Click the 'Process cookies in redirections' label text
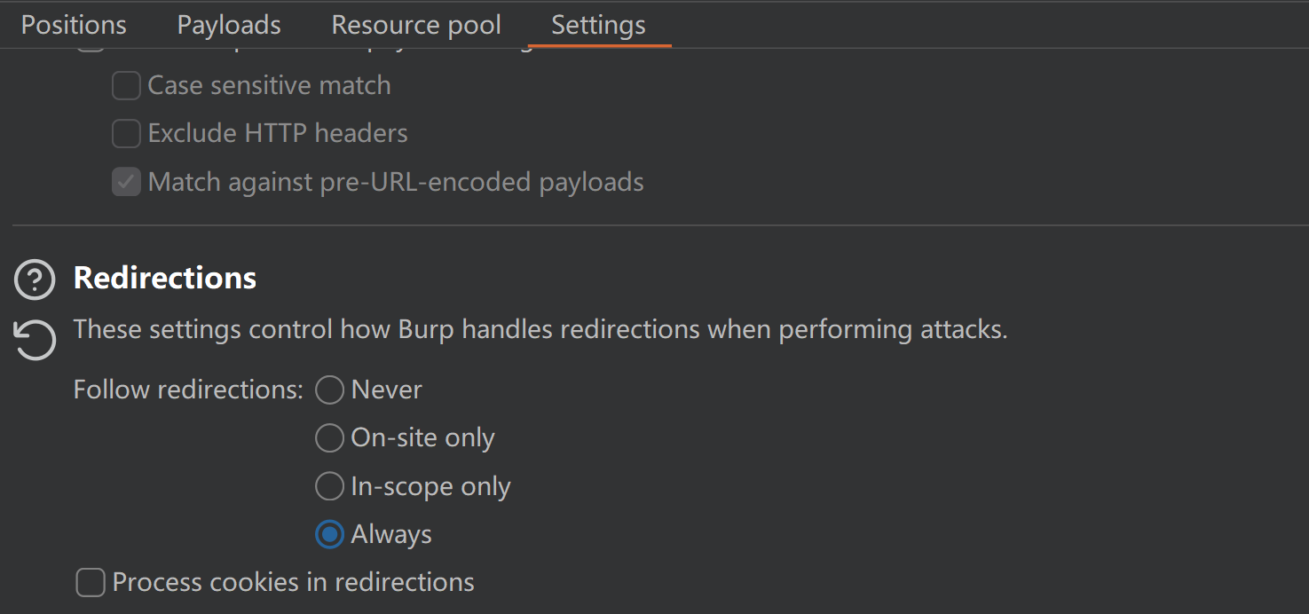 pos(293,583)
